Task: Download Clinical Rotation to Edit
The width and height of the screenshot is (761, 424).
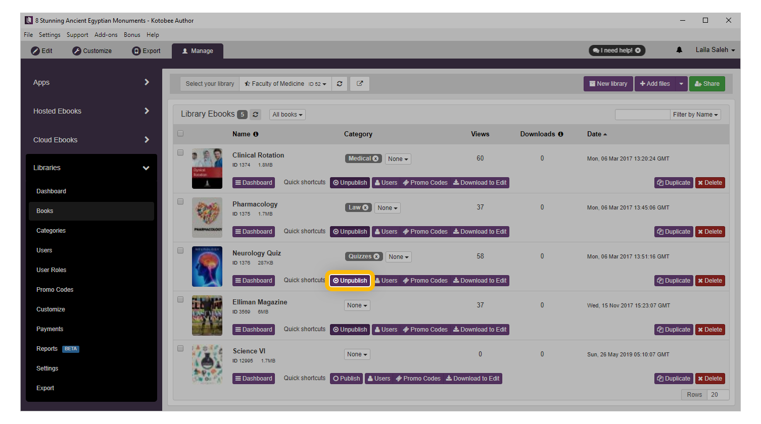Action: [x=480, y=183]
